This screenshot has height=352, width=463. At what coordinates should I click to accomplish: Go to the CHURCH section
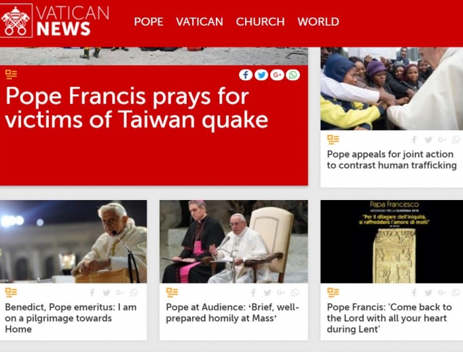click(x=260, y=22)
